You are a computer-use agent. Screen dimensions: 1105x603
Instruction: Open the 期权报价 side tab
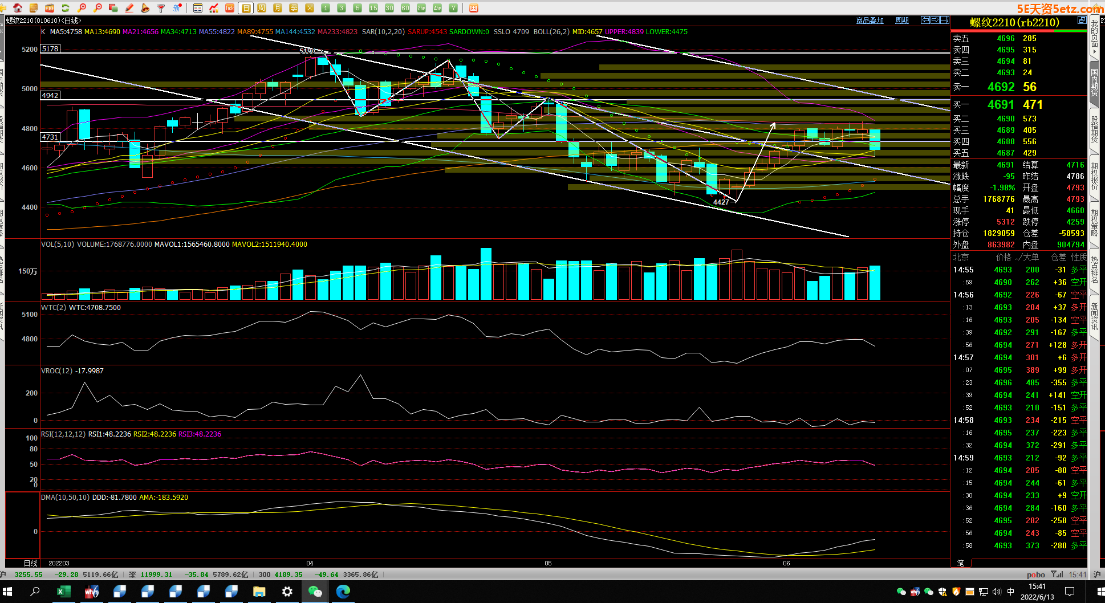[x=1094, y=177]
